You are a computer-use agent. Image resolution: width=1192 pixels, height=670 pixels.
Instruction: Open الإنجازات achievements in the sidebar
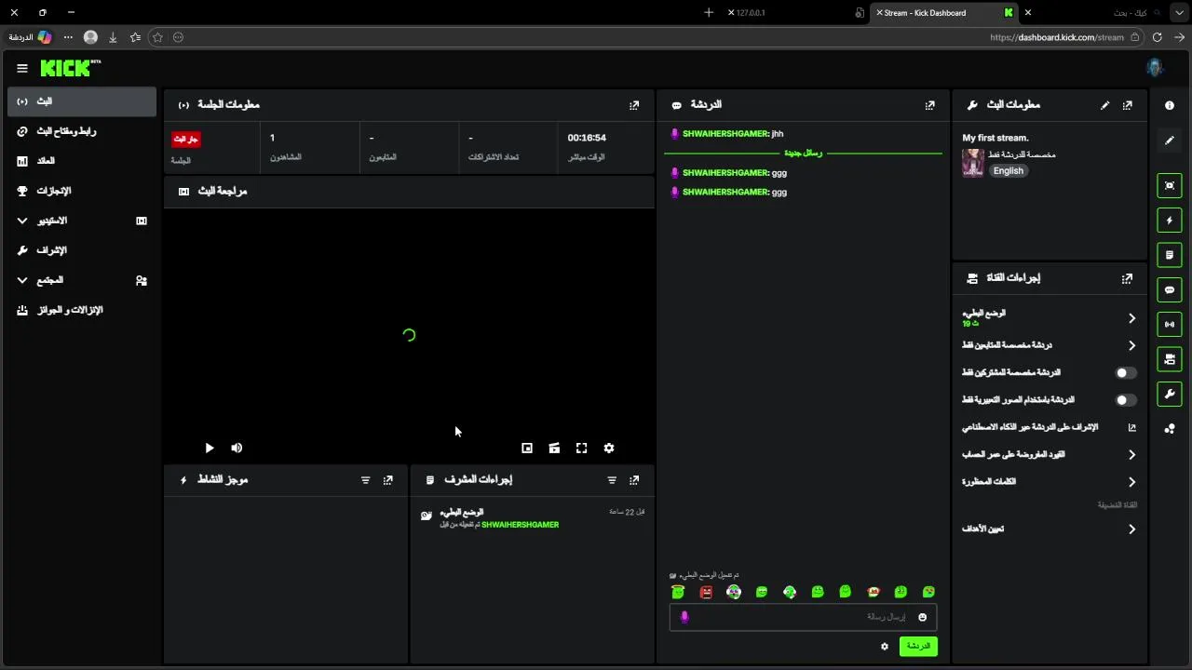(x=82, y=191)
